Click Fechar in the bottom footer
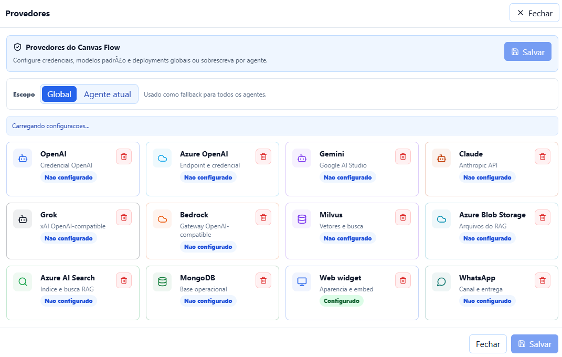562x357 pixels. pos(488,344)
